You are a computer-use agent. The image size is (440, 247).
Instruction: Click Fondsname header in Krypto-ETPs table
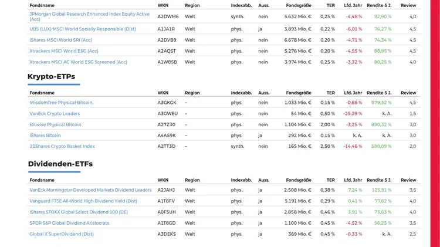[x=42, y=93]
